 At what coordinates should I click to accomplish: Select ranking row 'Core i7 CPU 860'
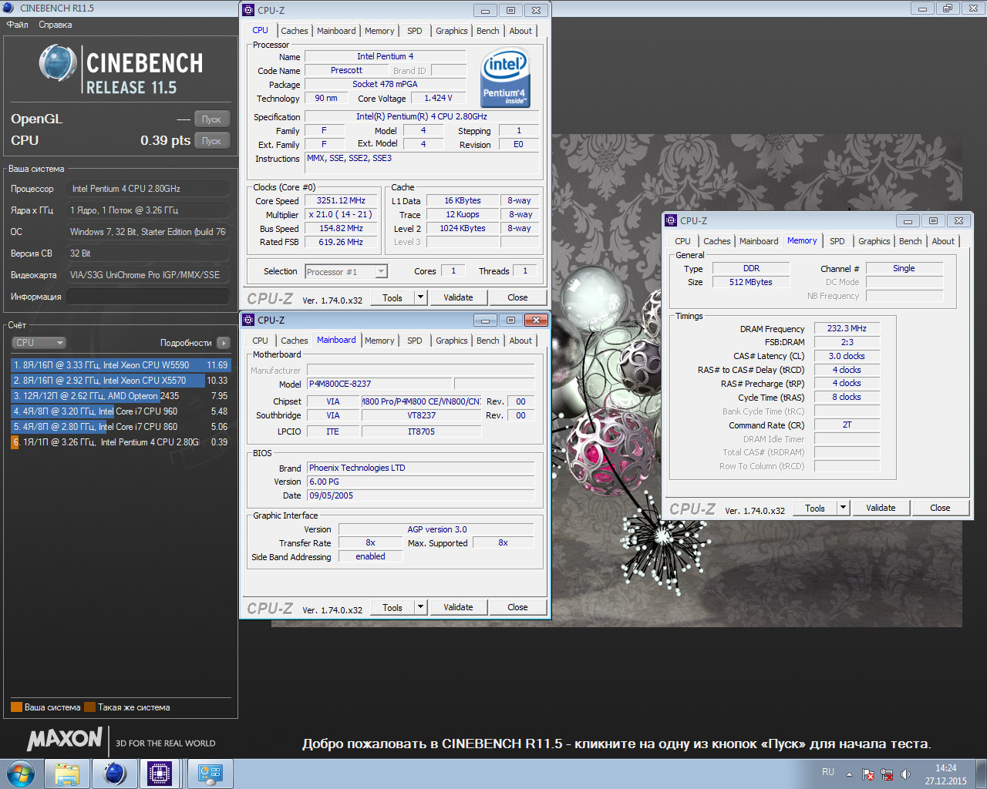(120, 427)
